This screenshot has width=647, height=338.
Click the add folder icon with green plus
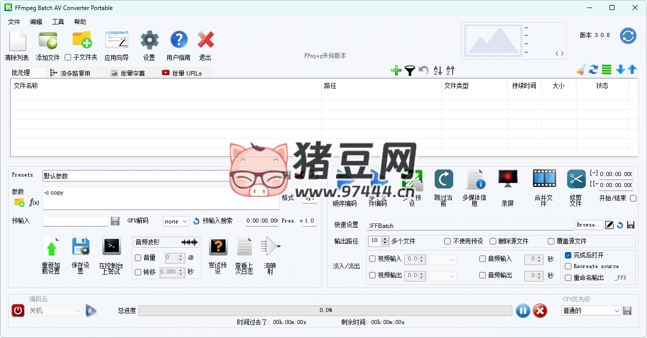coord(82,39)
